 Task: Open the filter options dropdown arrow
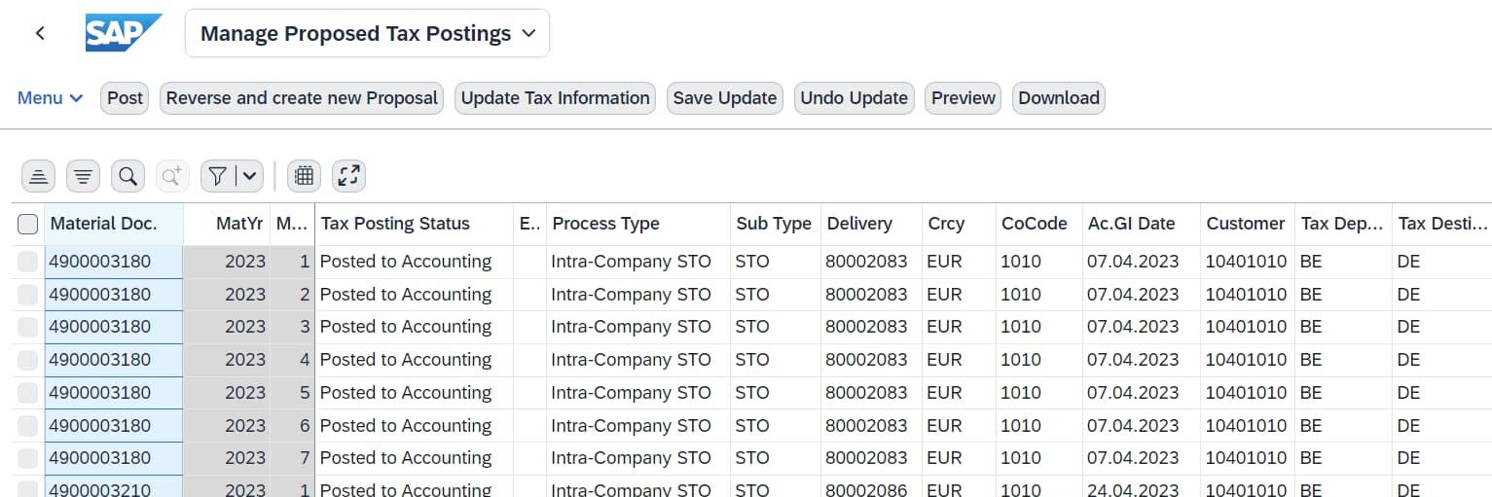250,176
